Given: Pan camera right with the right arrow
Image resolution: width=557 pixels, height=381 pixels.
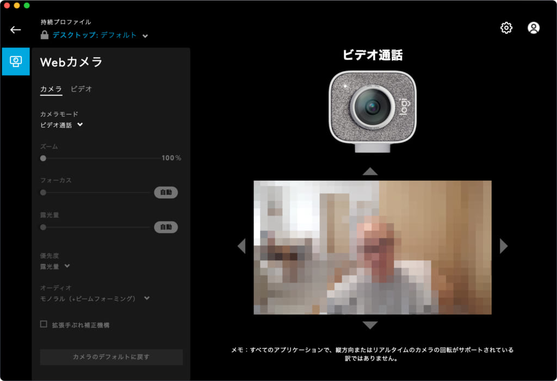Looking at the screenshot, I should [503, 246].
